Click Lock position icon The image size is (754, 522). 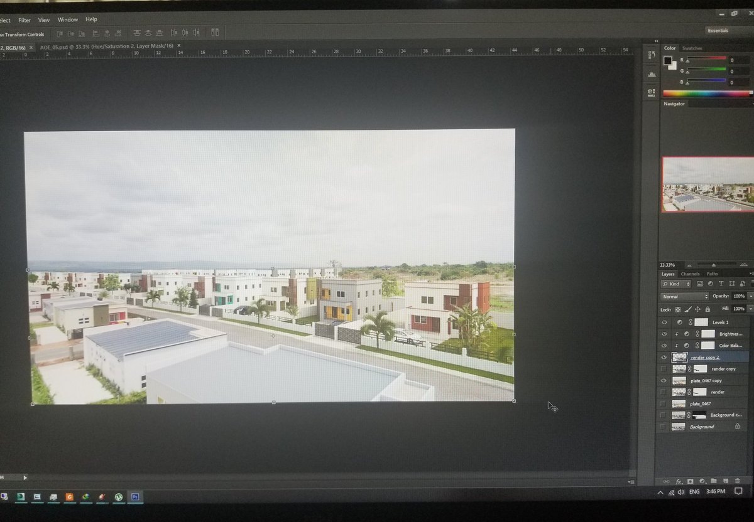(x=697, y=309)
